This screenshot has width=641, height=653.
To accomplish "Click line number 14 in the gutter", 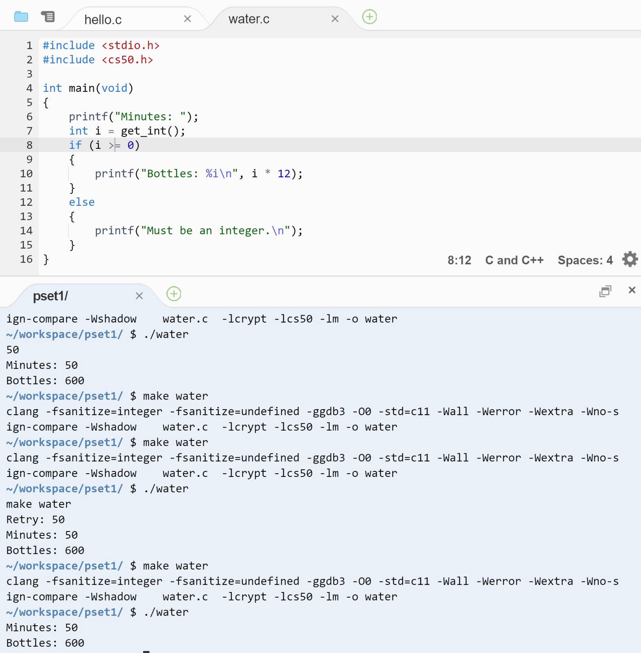I will 26,231.
